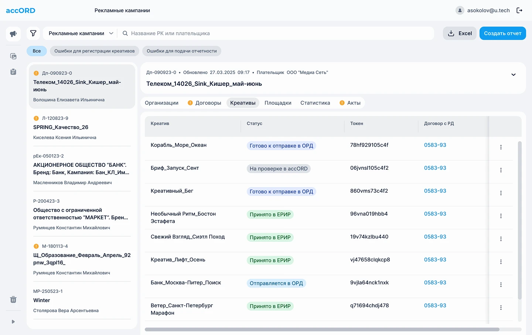Open the trash bin in sidebar
Screen dimensions: 532x335
point(13,300)
